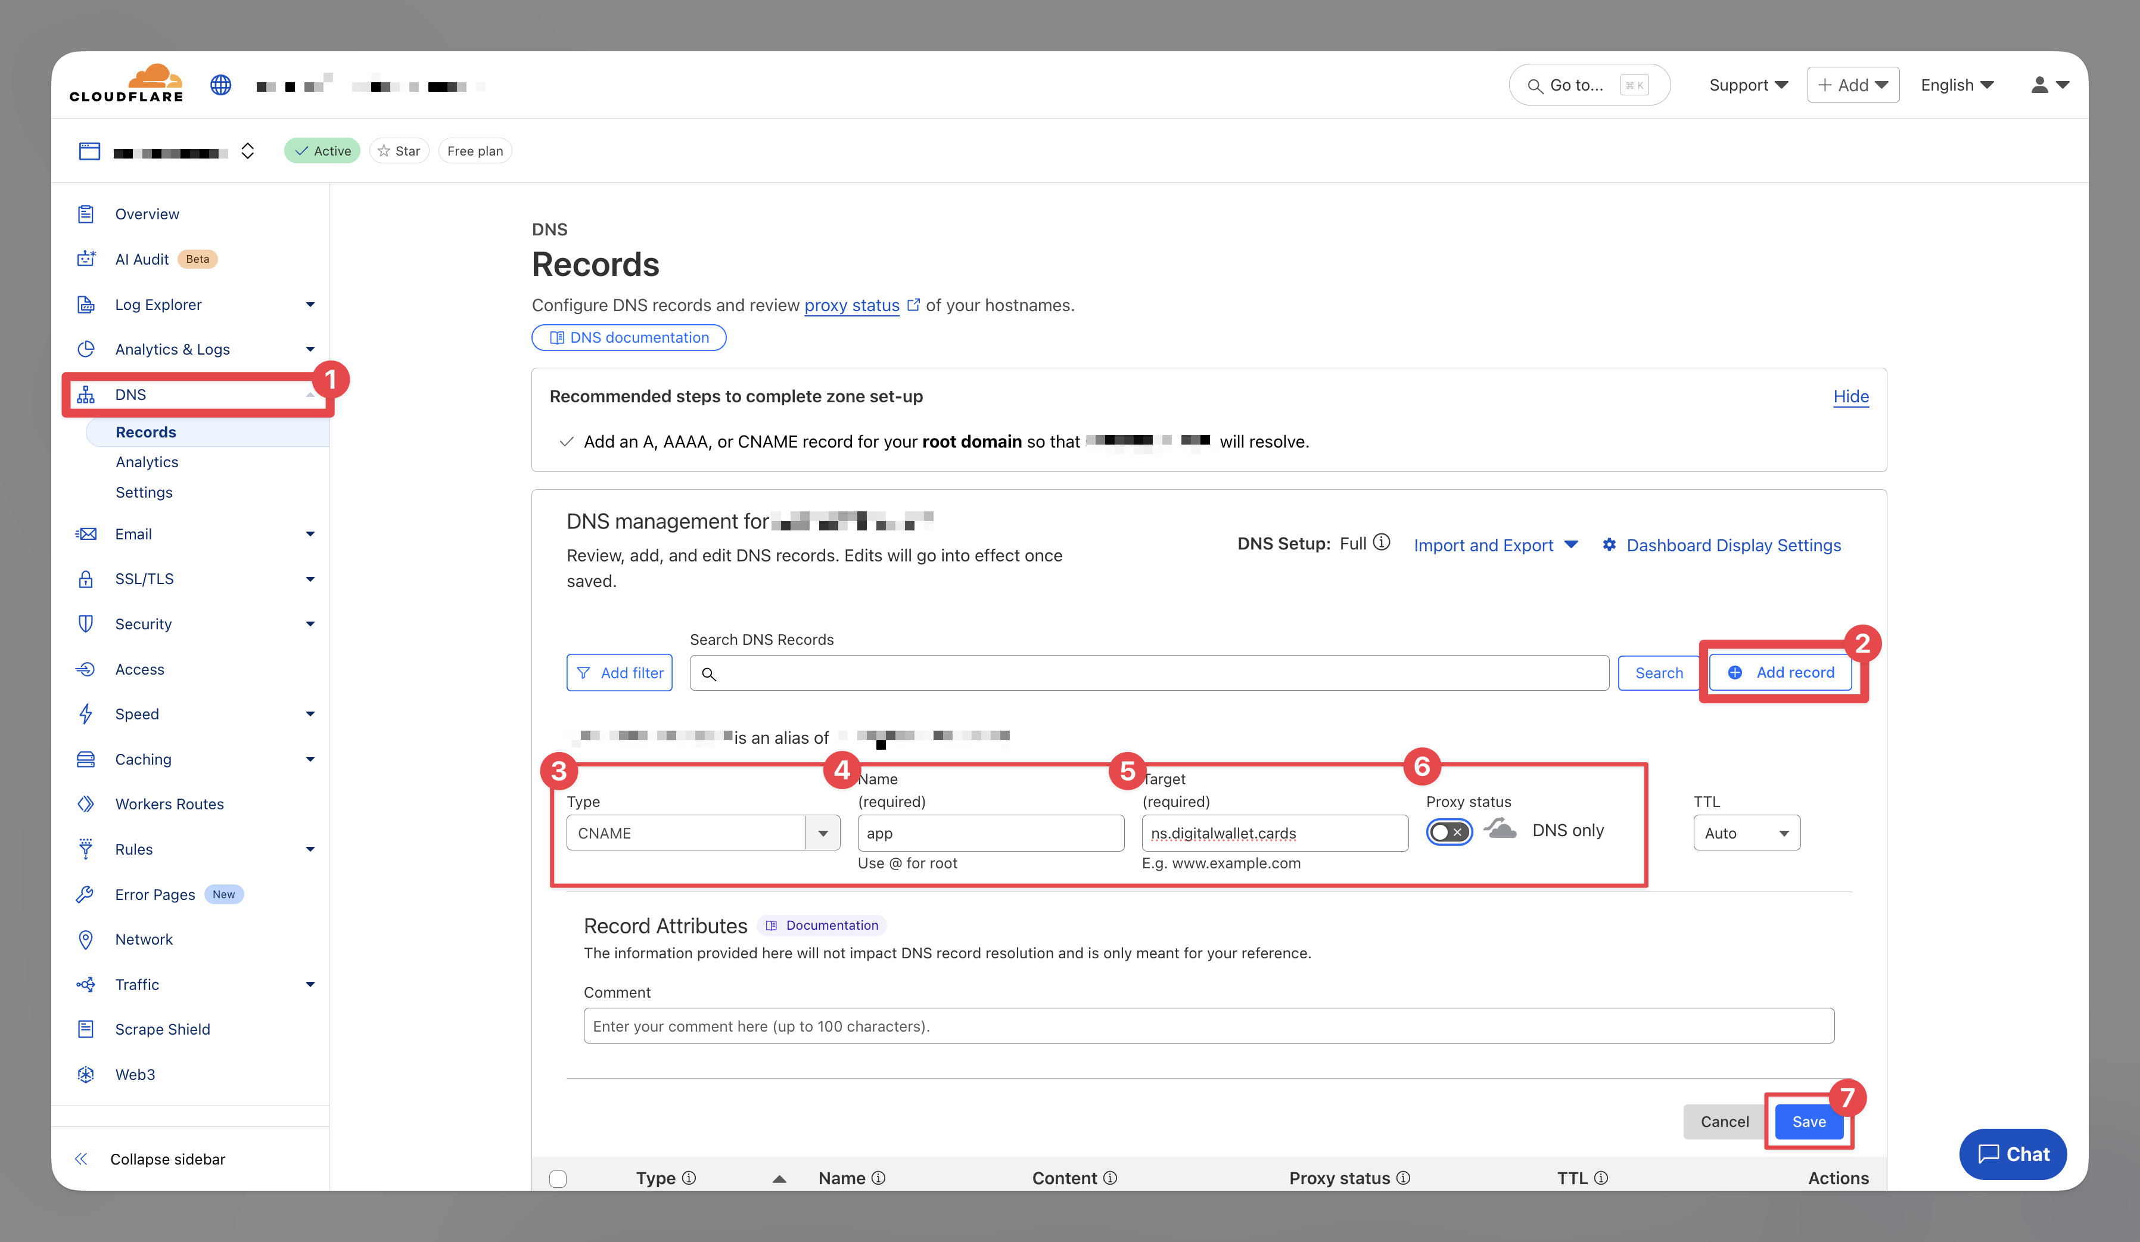Click the Comment input field

1208,1026
